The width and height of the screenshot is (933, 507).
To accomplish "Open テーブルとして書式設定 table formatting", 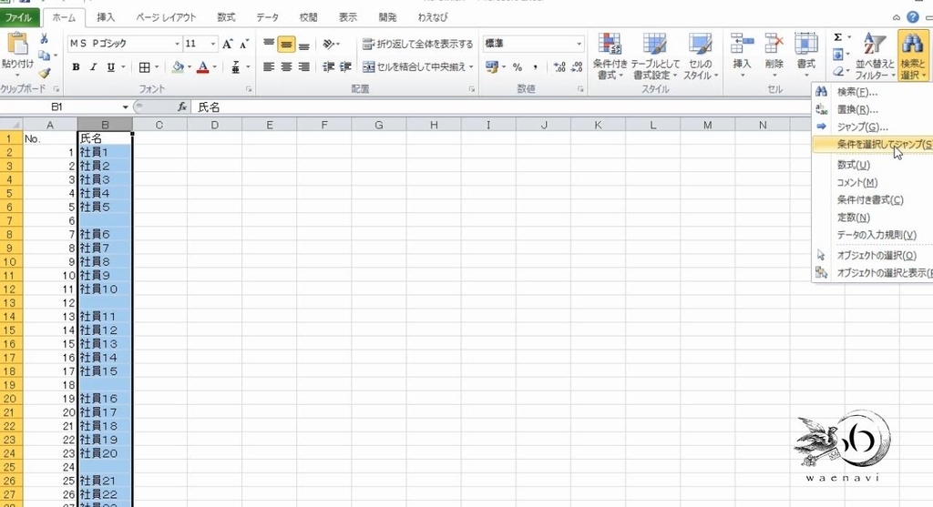I will [x=655, y=57].
